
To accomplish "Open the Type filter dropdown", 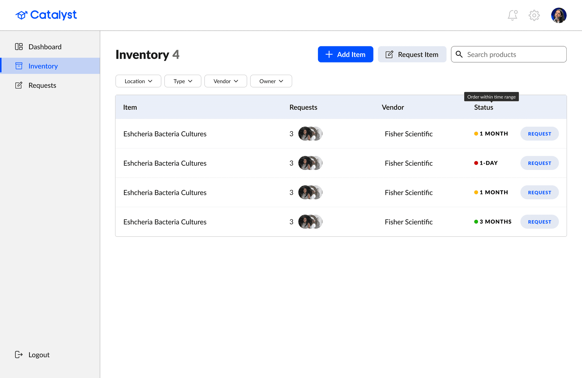I will [183, 81].
